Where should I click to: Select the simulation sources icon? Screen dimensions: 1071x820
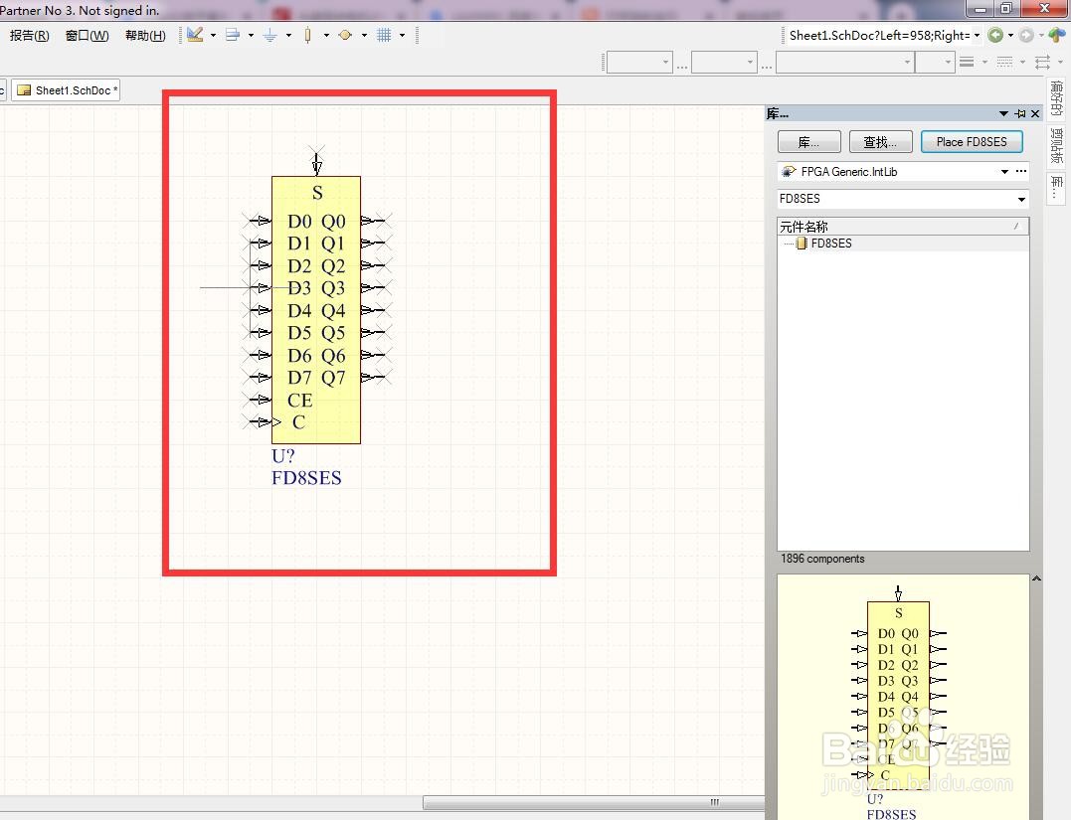tap(345, 35)
